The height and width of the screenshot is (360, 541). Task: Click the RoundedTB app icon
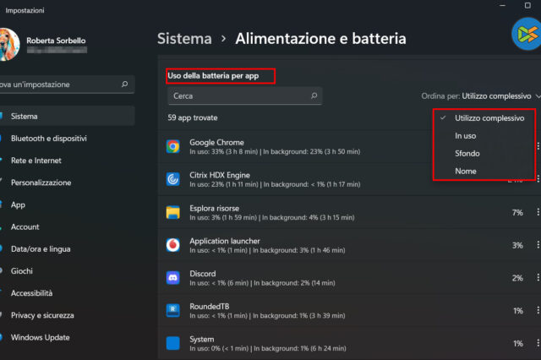click(173, 310)
